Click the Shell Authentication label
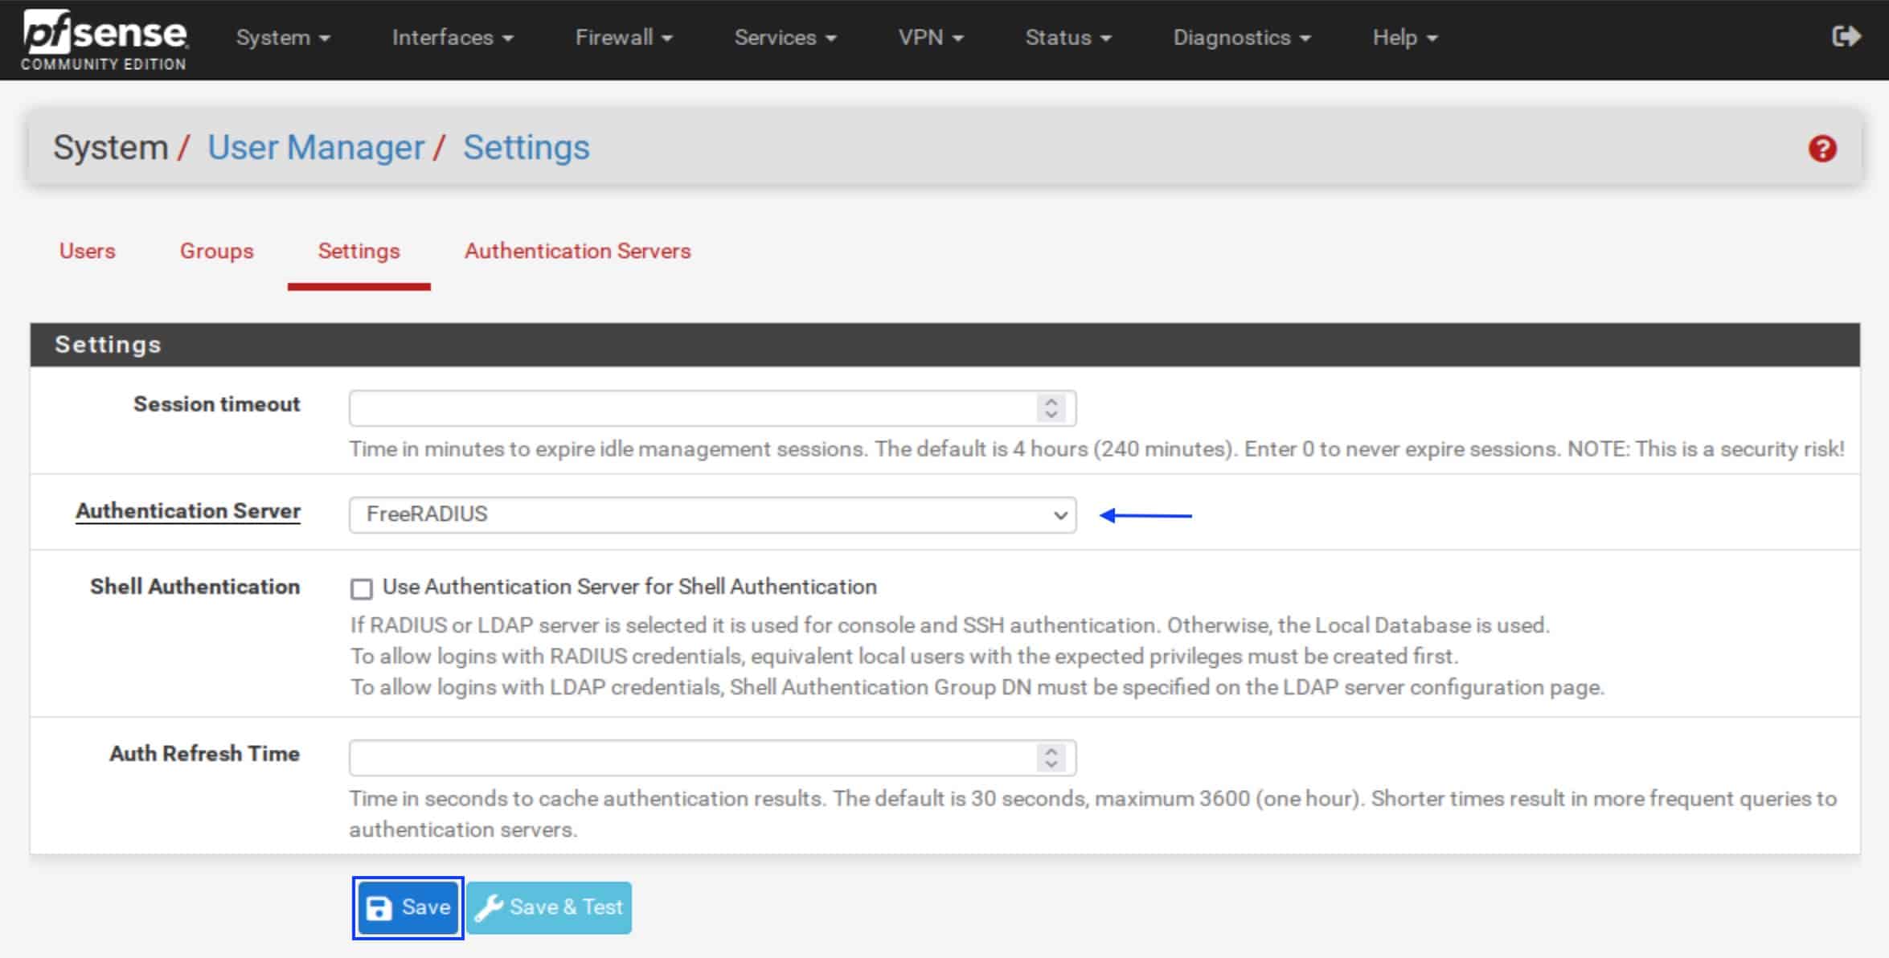 195,587
